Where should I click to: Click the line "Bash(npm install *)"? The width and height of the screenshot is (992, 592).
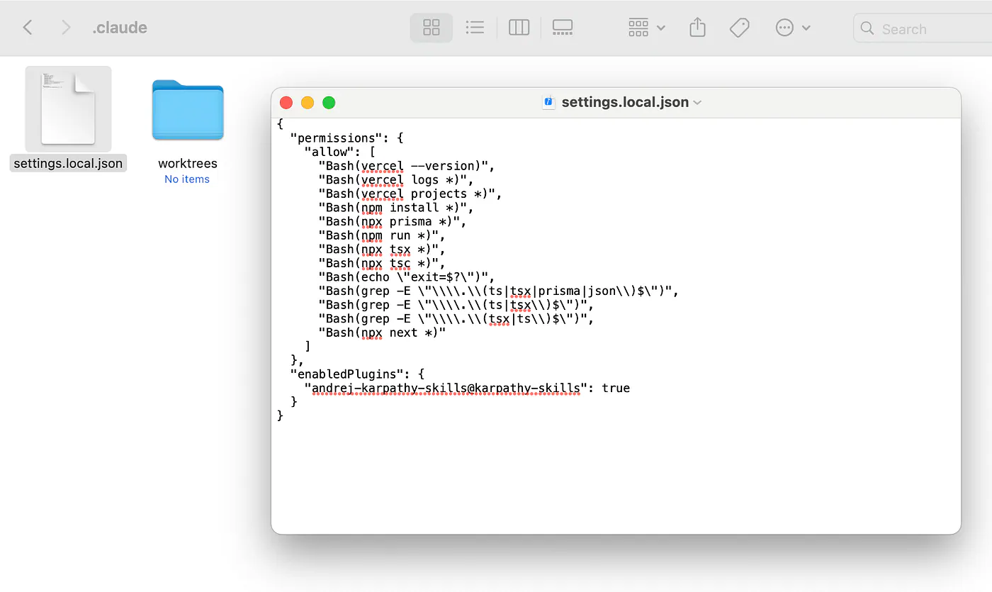tap(396, 208)
